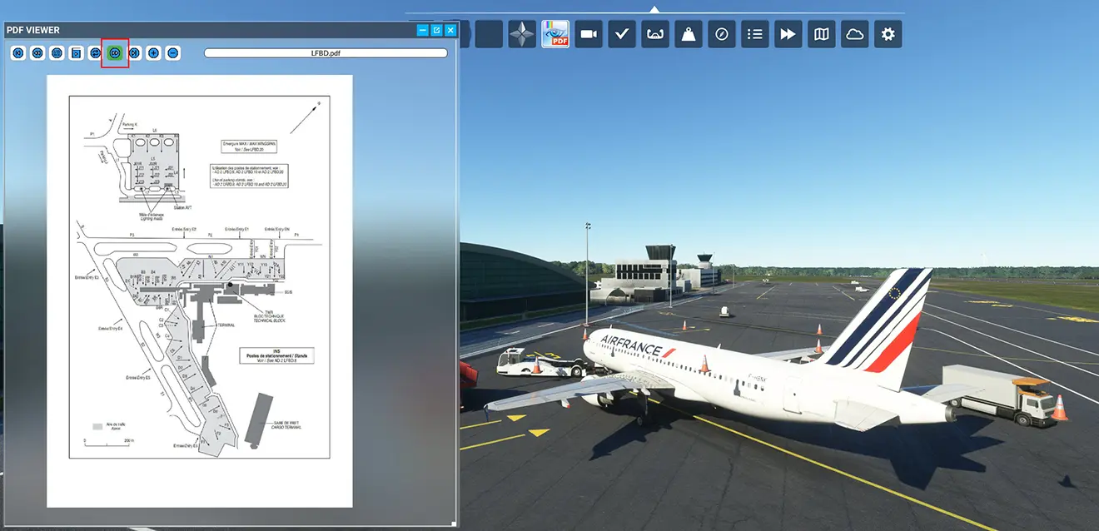Click the LFBD airport chart page
Image resolution: width=1099 pixels, height=531 pixels.
click(x=200, y=290)
